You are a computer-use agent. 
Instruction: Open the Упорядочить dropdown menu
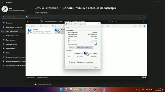(32, 26)
